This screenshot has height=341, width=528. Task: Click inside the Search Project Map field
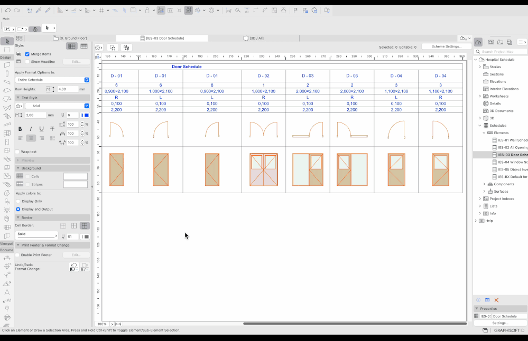(501, 52)
